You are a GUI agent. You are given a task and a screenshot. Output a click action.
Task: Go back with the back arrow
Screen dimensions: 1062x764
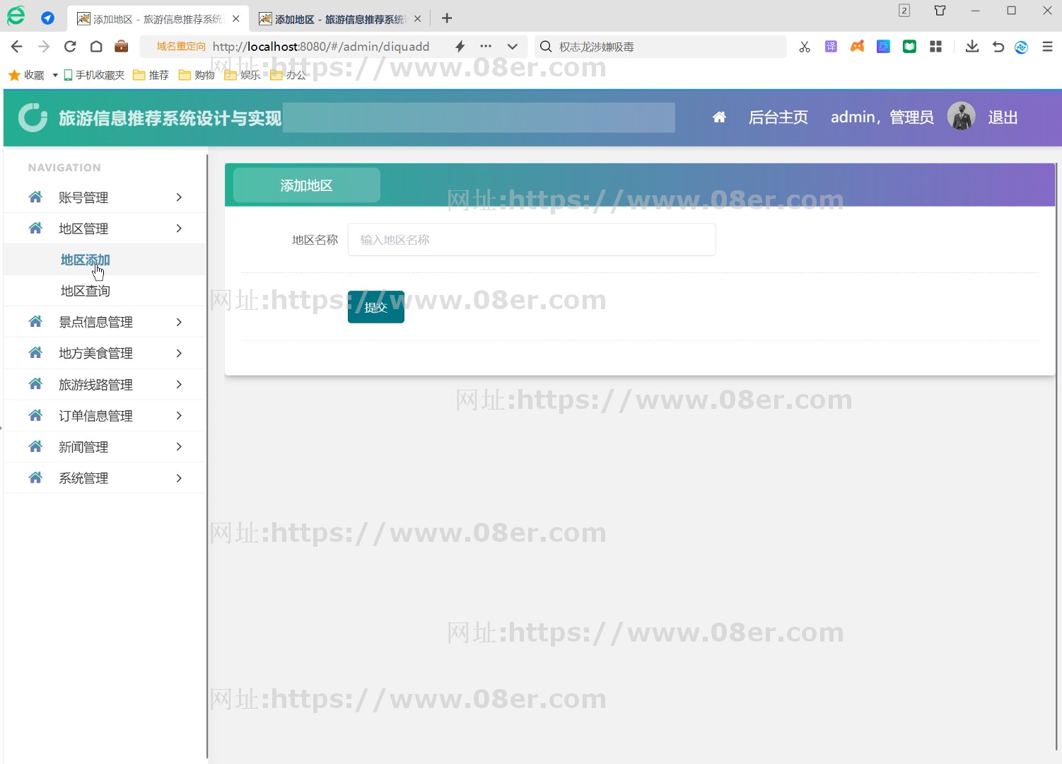17,47
